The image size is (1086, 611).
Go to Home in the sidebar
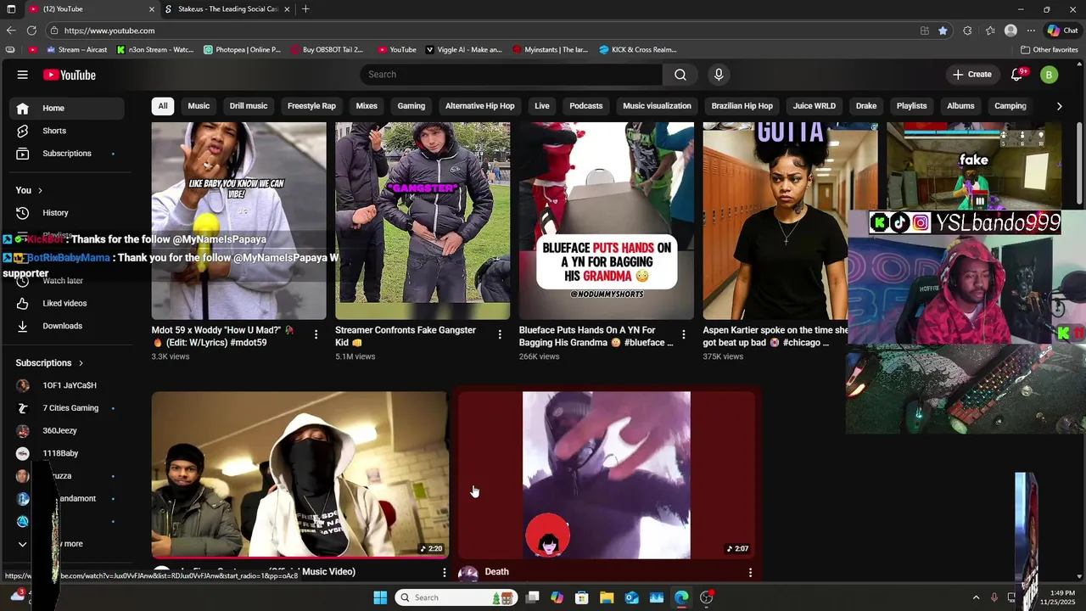(66, 109)
